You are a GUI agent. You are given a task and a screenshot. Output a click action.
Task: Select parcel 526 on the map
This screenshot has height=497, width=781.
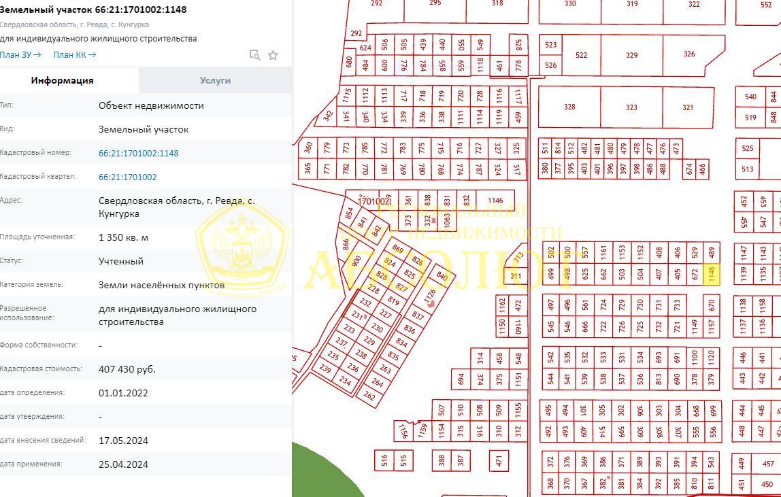[551, 65]
